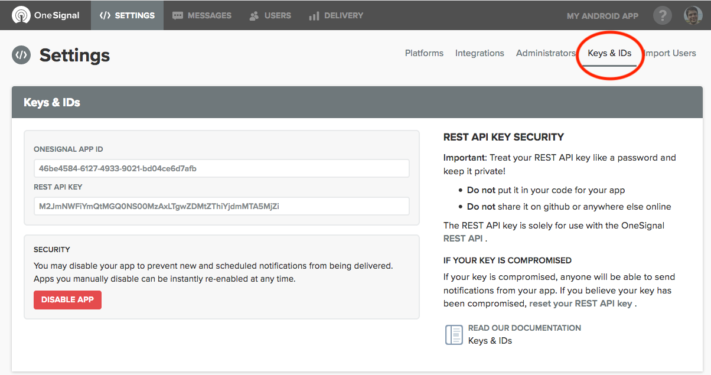Open the help question mark icon
The image size is (711, 375).
[663, 15]
